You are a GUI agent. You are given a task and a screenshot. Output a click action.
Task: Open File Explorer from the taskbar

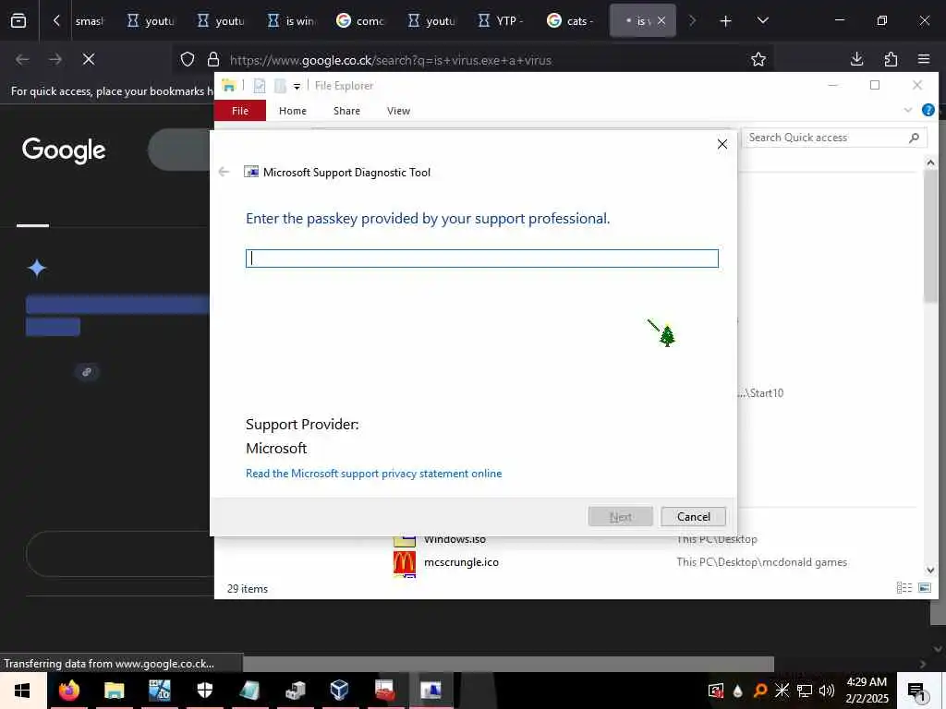(x=114, y=691)
